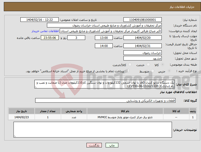The width and height of the screenshot is (201, 152).
Task: Click the تعداد / مقدار column header
Action: tap(48, 111)
